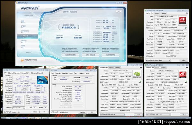The width and height of the screenshot is (192, 125).
Task: Click Validate in the CPU-Z Memory window
Action: point(83,112)
